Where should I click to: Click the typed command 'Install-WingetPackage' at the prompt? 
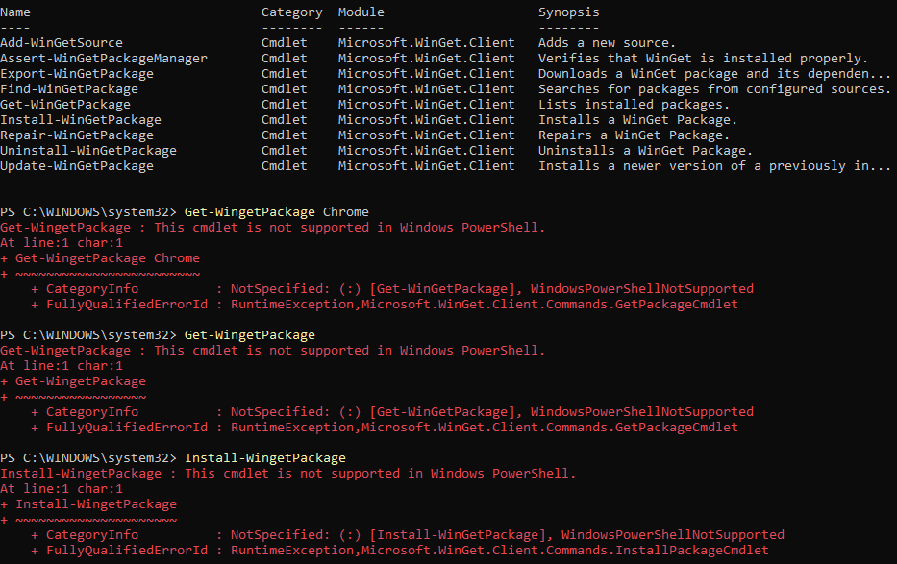click(264, 458)
